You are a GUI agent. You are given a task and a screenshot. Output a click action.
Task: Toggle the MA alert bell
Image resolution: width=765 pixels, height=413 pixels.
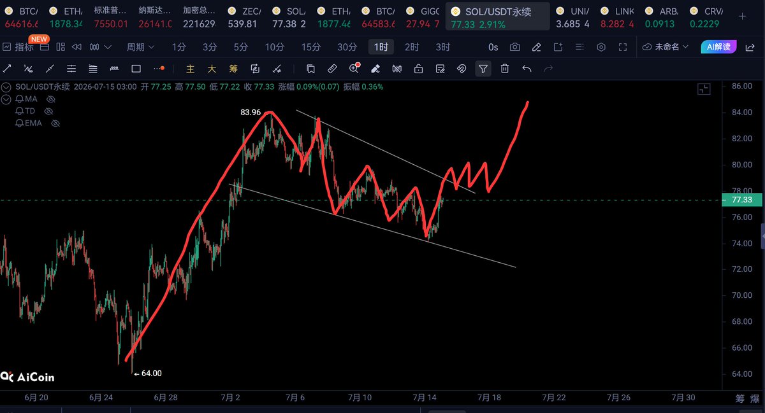point(19,99)
